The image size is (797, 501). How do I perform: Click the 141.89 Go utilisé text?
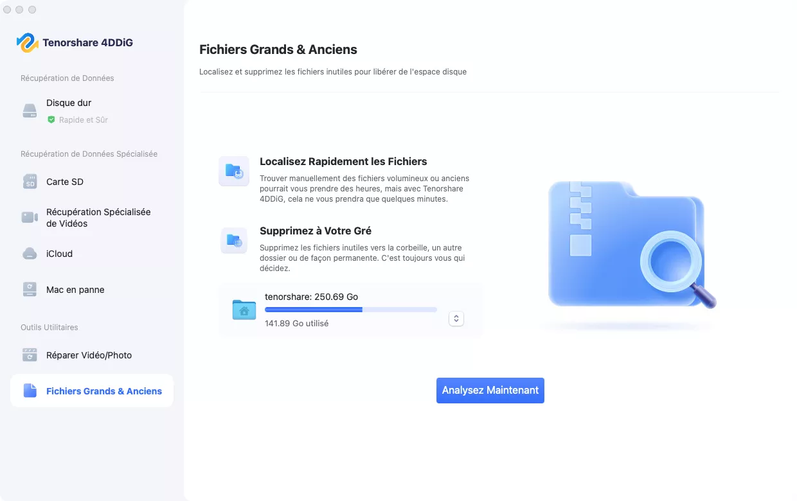pyautogui.click(x=297, y=324)
